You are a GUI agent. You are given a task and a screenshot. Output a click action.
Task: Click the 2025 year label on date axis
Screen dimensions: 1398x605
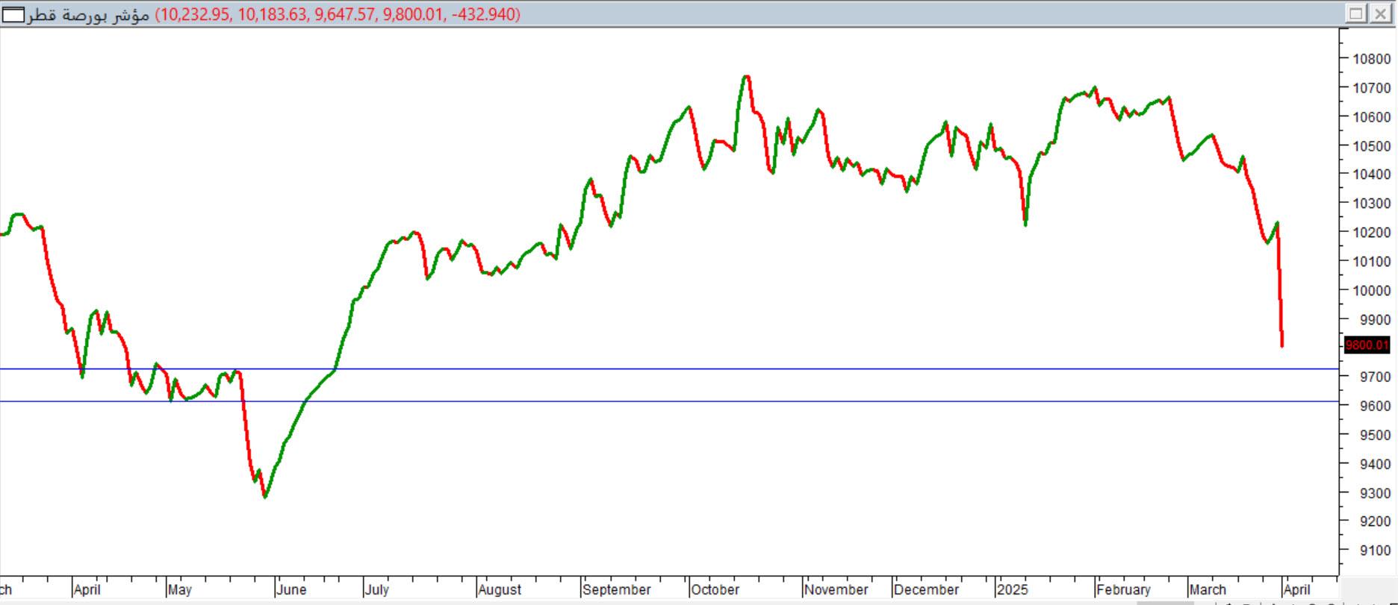(x=1012, y=590)
